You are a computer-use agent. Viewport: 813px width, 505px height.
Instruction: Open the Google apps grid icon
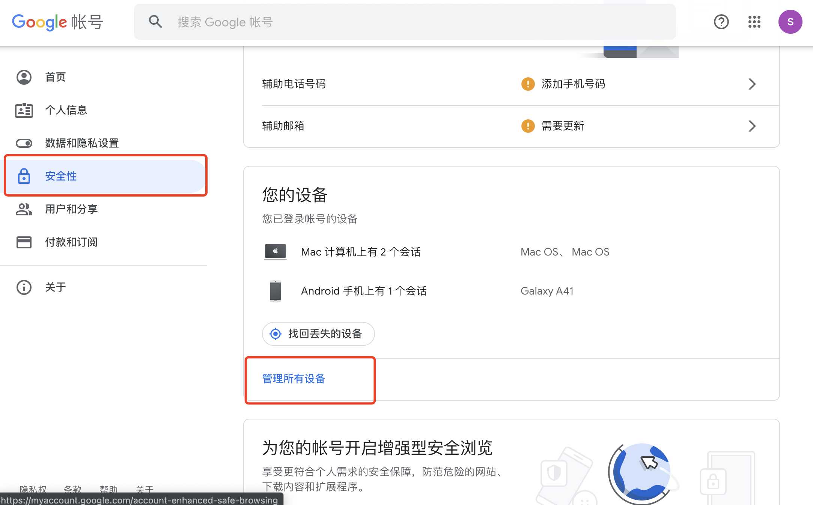[x=754, y=22]
